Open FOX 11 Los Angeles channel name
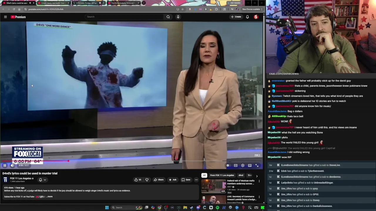This screenshot has width=376, height=211. tap(21, 178)
